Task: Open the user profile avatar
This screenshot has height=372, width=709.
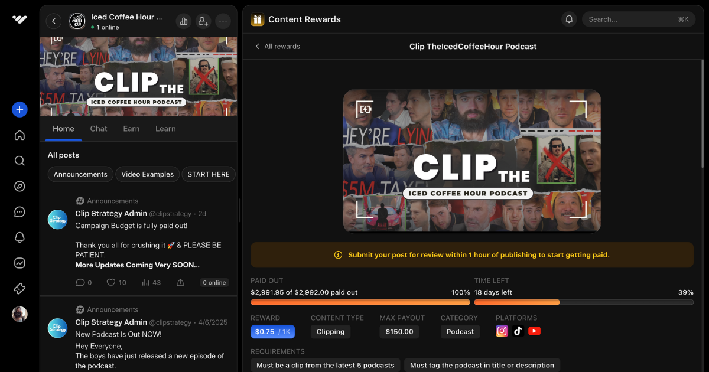Action: (x=19, y=314)
